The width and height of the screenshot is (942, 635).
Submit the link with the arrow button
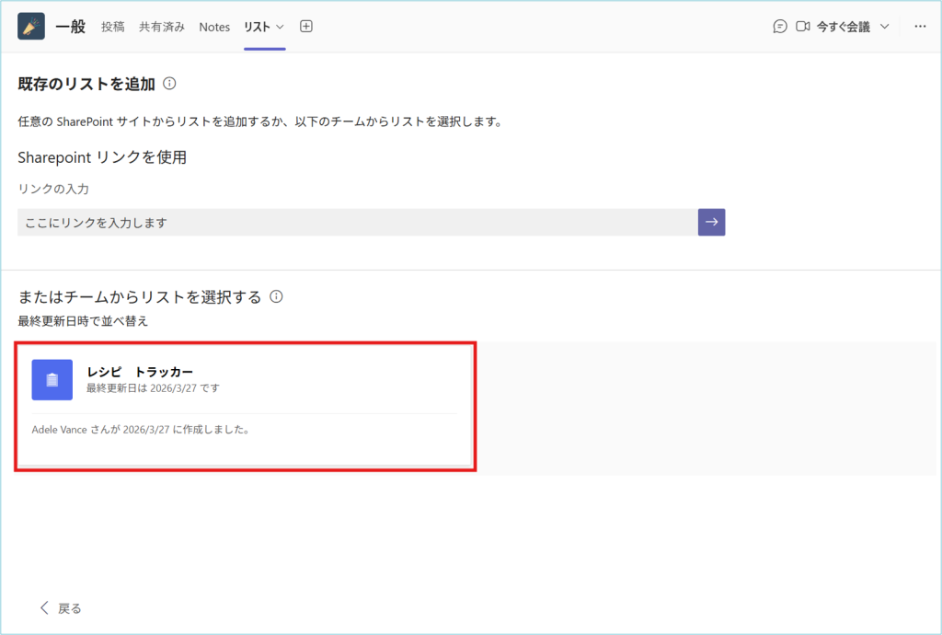click(x=711, y=223)
